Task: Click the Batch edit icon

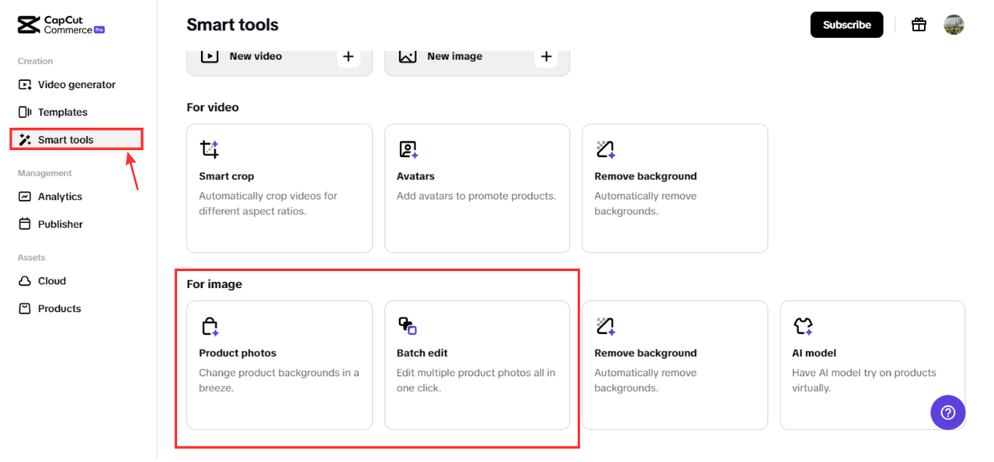Action: [x=408, y=326]
